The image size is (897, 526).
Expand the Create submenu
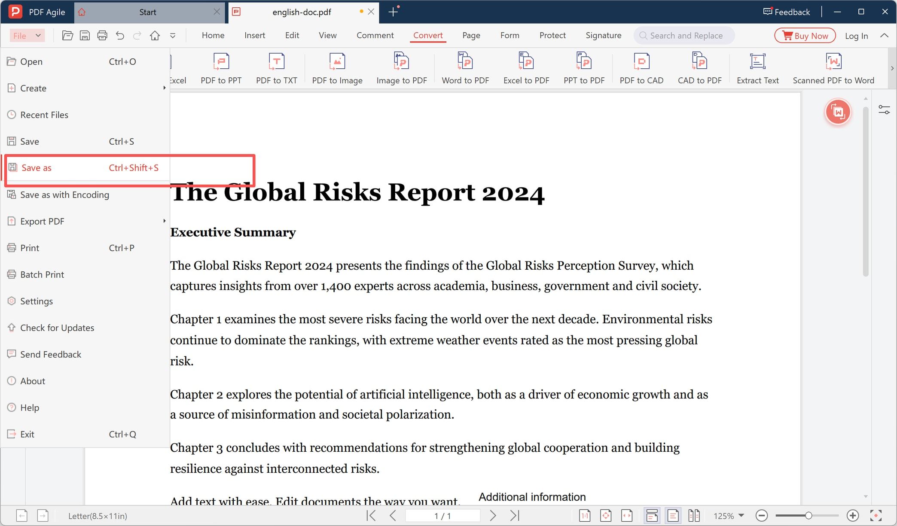coord(86,88)
